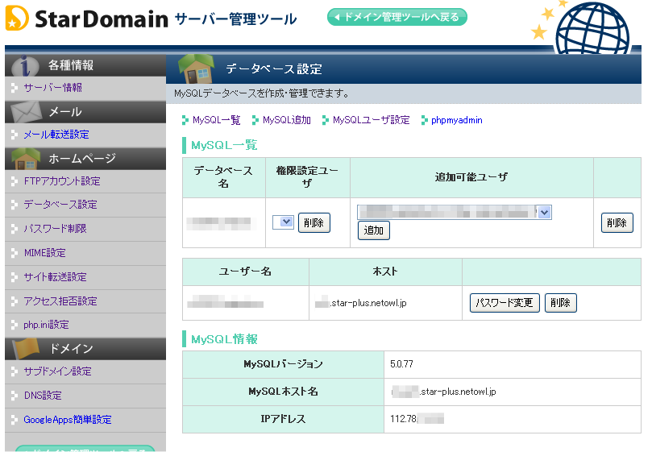The image size is (652, 452).
Task: Click the flag icon beside ドメイン
Action: 26,348
